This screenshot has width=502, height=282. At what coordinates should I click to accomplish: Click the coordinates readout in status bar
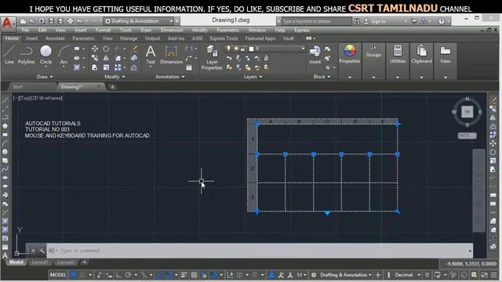point(471,264)
